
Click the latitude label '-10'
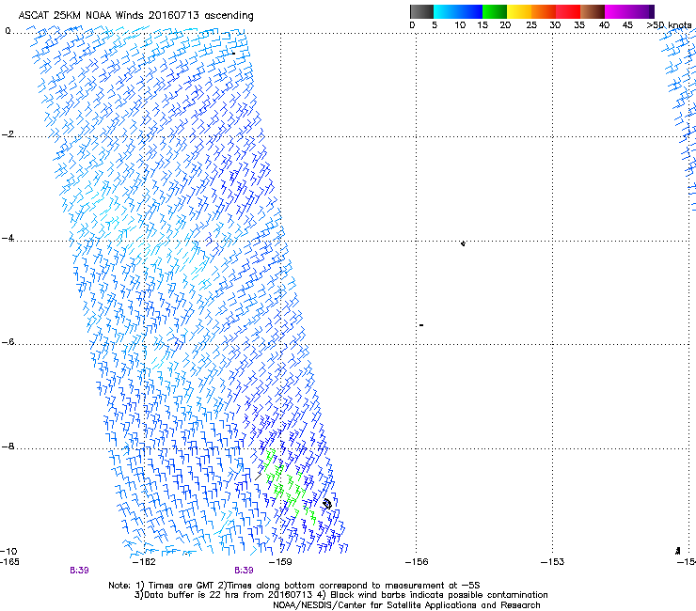(8, 551)
